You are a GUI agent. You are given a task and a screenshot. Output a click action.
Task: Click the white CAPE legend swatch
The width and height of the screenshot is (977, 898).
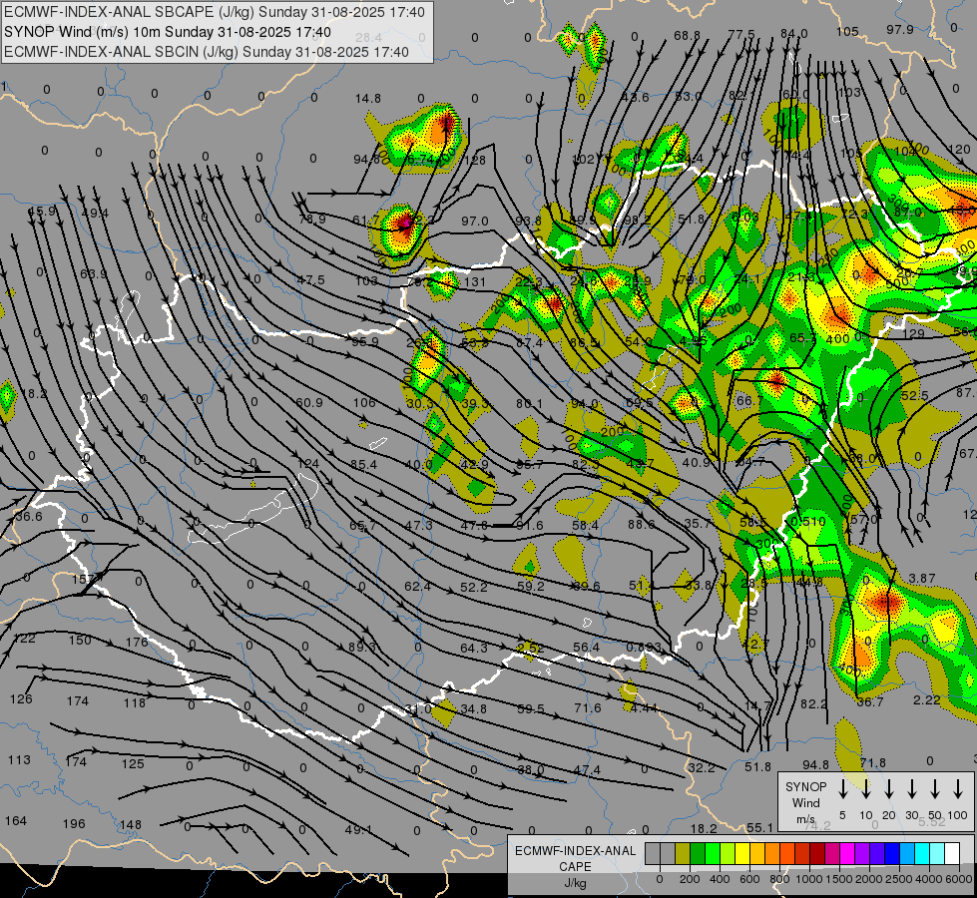pyautogui.click(x=951, y=854)
